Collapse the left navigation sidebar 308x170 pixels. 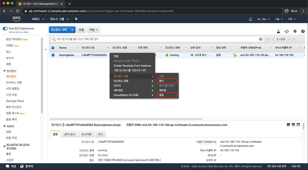(x=46, y=50)
